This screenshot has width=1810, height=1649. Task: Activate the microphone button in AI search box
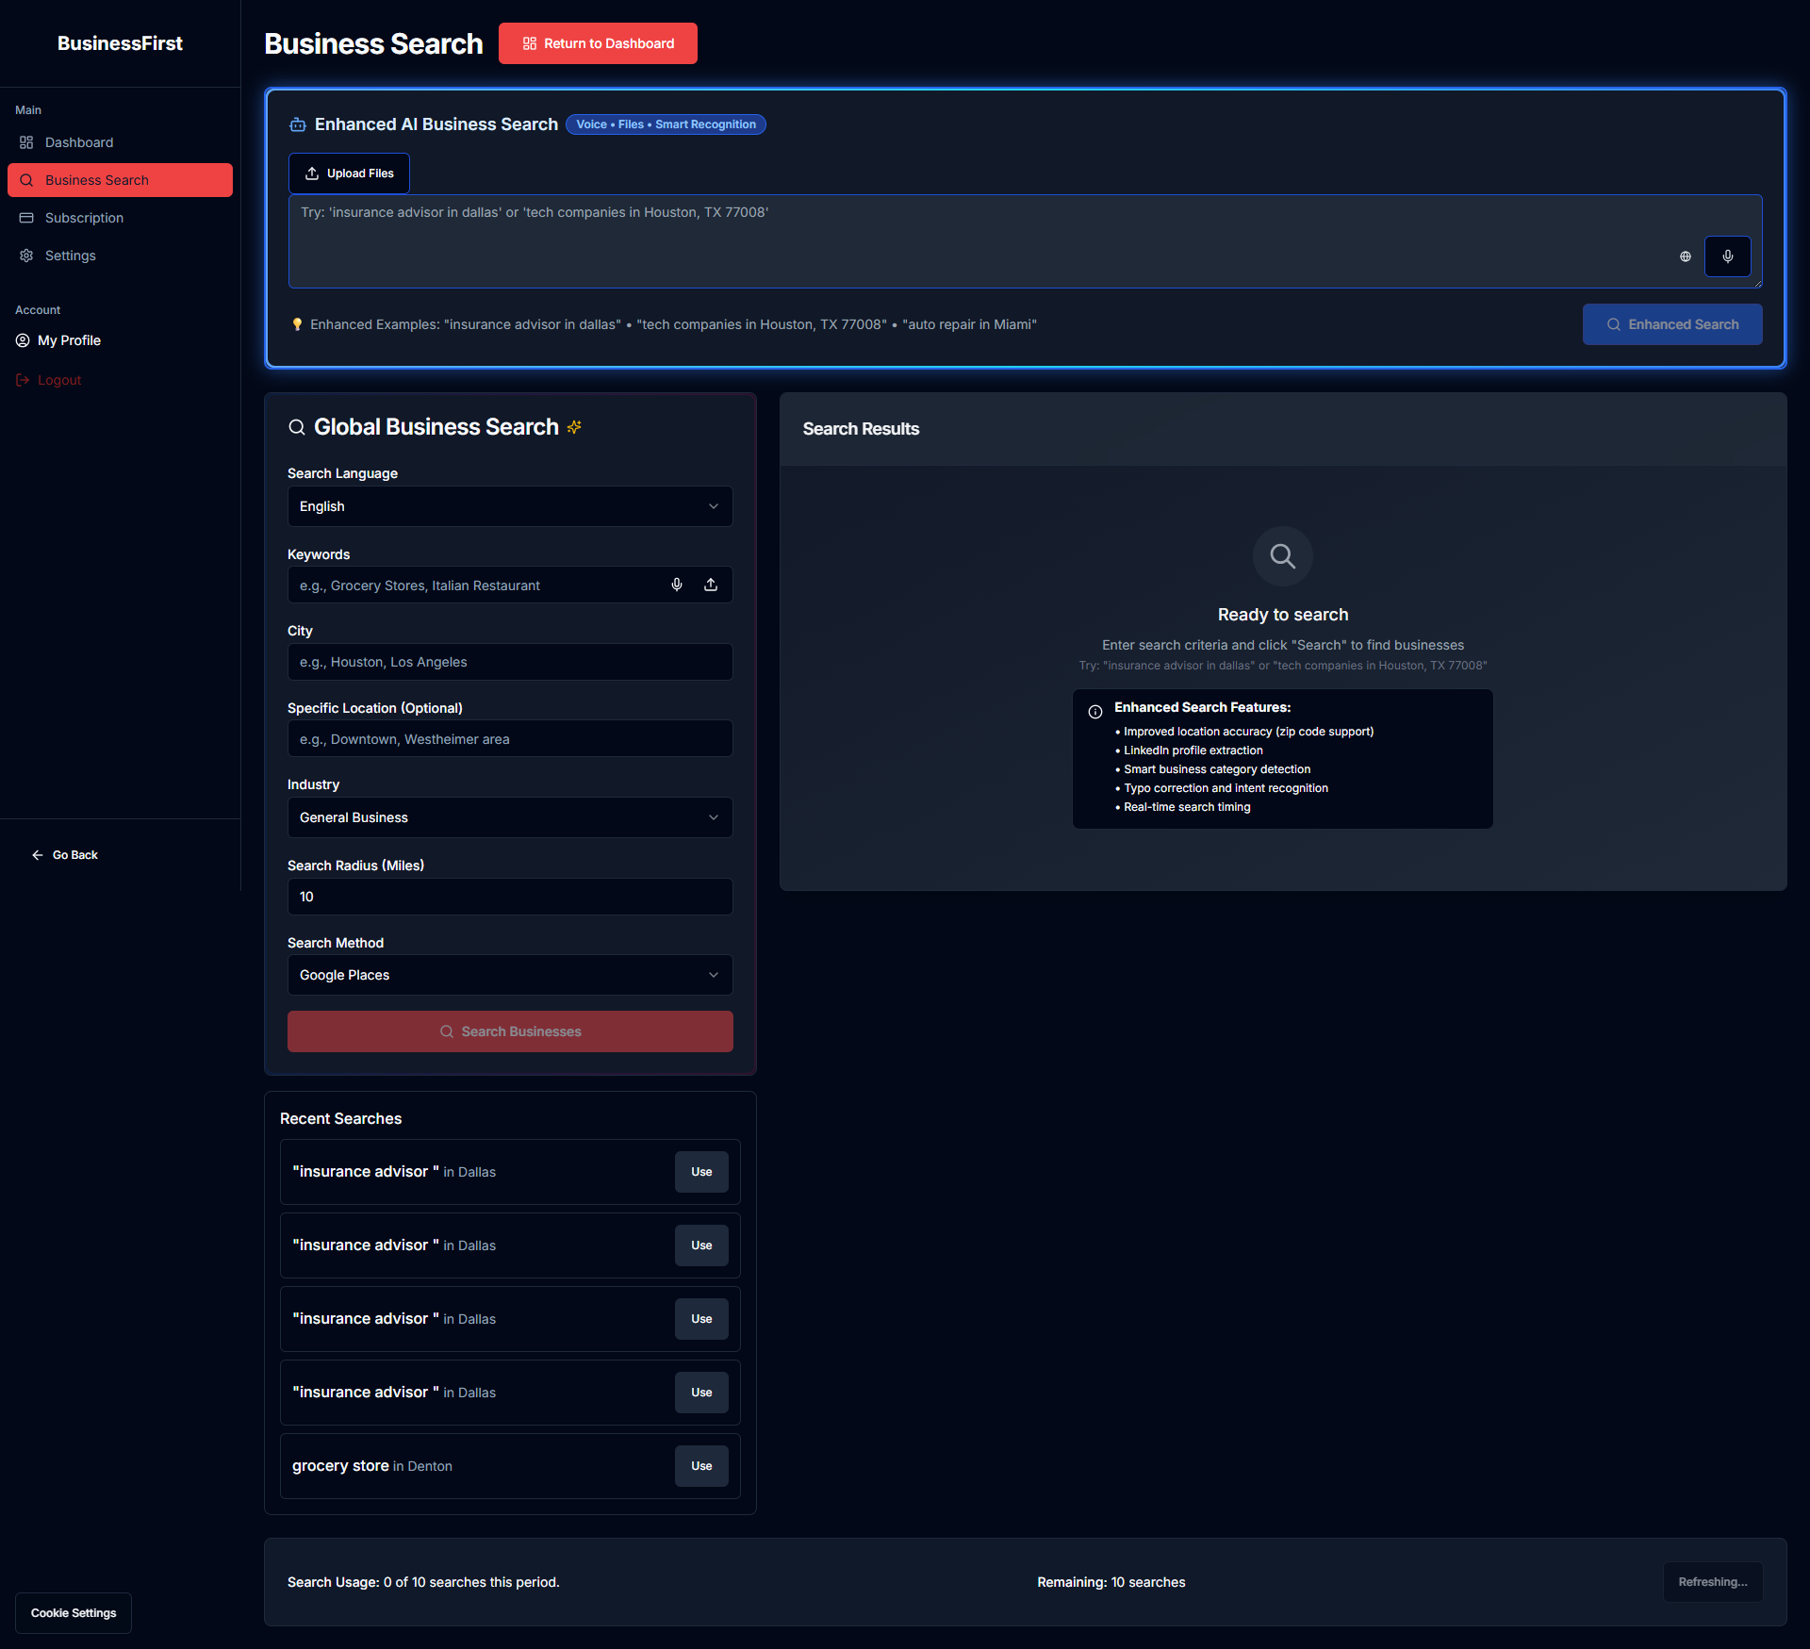coord(1728,256)
